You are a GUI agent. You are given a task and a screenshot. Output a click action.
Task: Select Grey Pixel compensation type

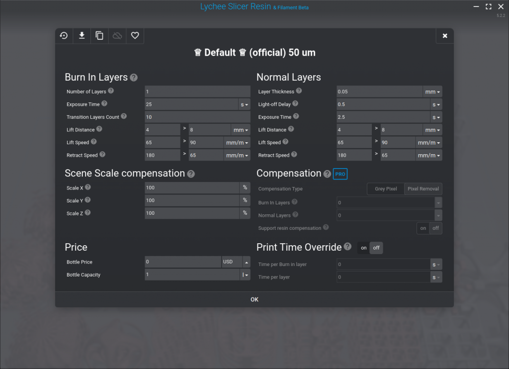(x=386, y=189)
